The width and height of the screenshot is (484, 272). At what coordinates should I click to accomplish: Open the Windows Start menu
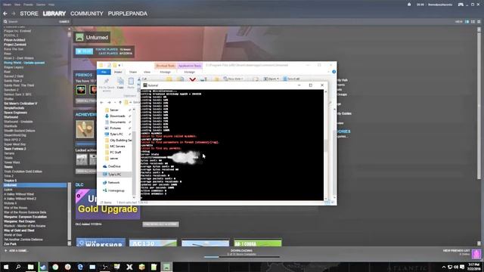[6, 267]
